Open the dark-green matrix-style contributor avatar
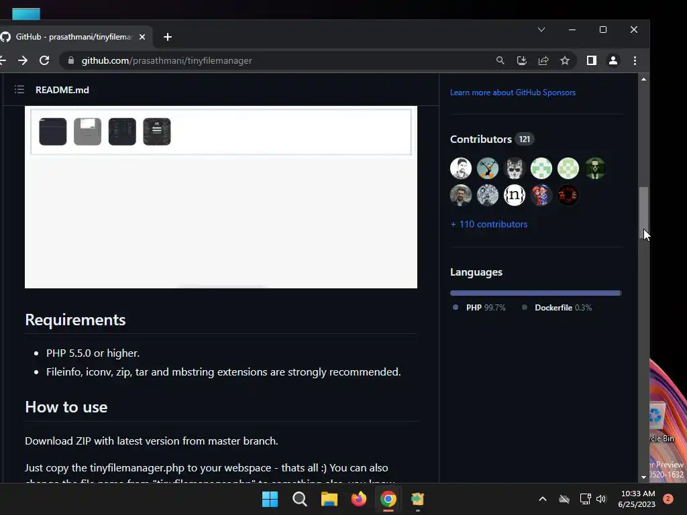 594,168
